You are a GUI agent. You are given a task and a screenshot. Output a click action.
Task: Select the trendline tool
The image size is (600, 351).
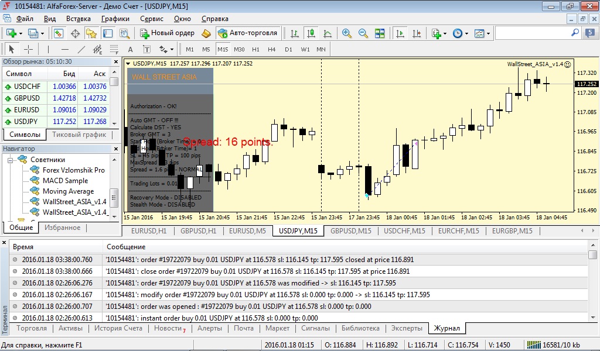(81, 49)
